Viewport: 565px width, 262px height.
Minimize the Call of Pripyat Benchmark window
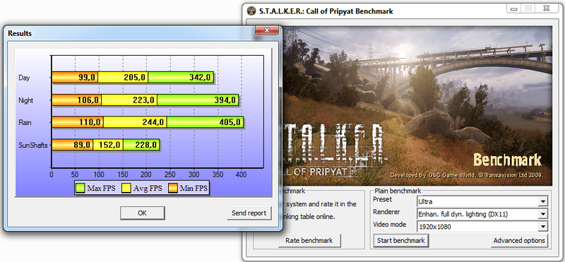pyautogui.click(x=514, y=8)
